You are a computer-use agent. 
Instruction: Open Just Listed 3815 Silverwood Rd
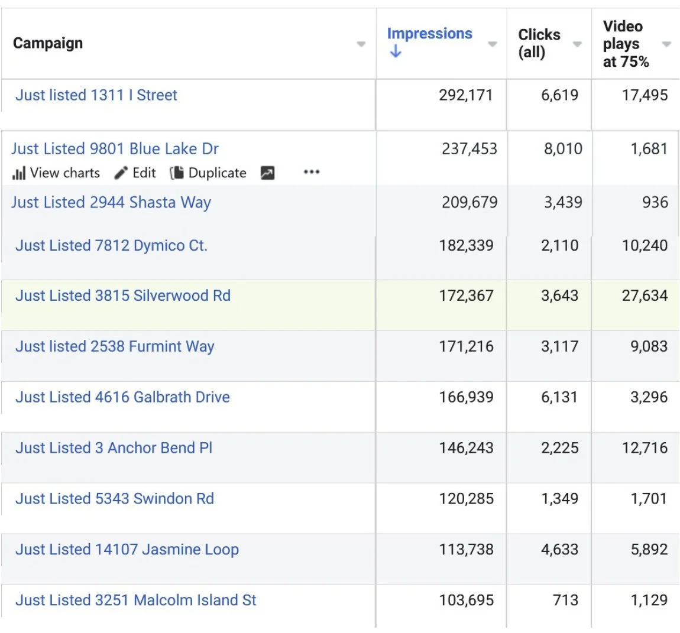click(x=123, y=296)
